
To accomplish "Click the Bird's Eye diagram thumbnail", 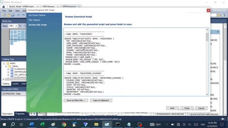I will tap(18, 42).
